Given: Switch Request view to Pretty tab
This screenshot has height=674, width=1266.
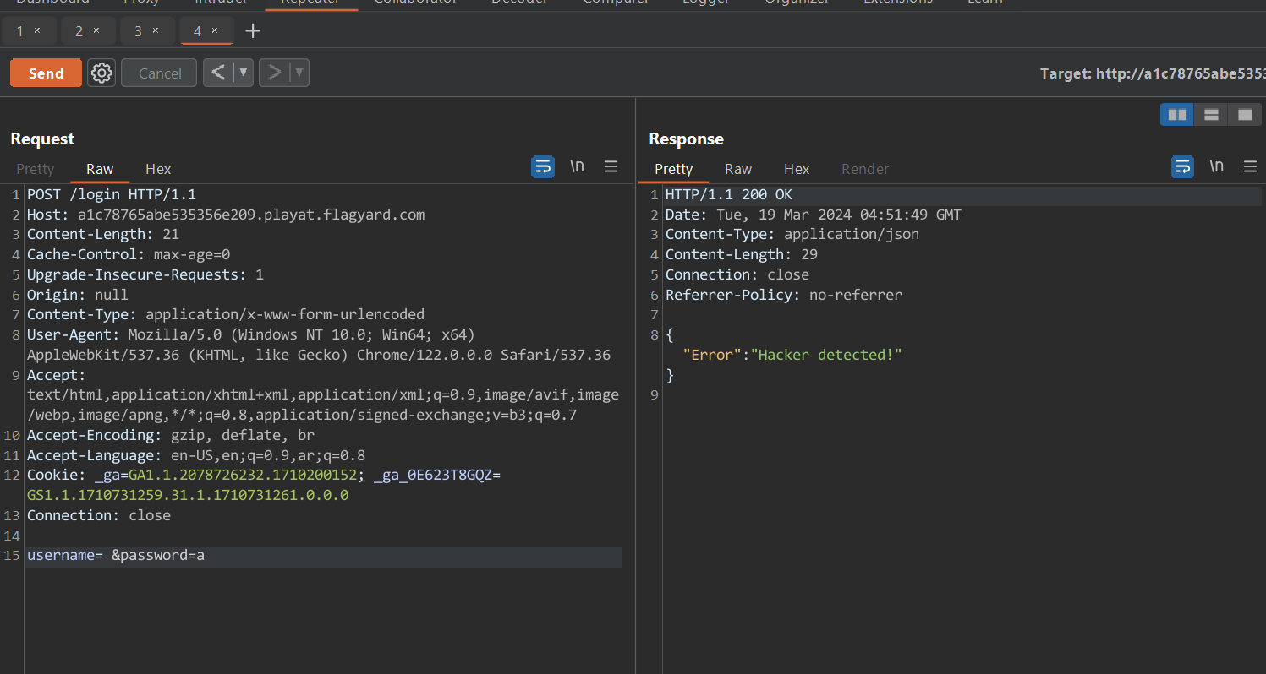Looking at the screenshot, I should coord(35,169).
